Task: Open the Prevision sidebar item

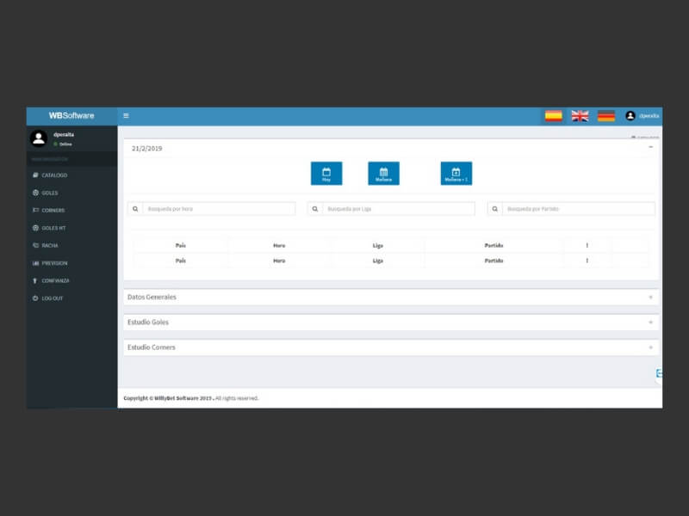Action: (x=53, y=263)
